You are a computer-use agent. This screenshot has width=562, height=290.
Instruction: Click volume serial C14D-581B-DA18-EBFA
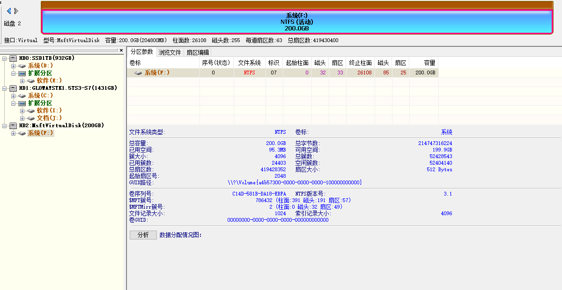coord(259,194)
